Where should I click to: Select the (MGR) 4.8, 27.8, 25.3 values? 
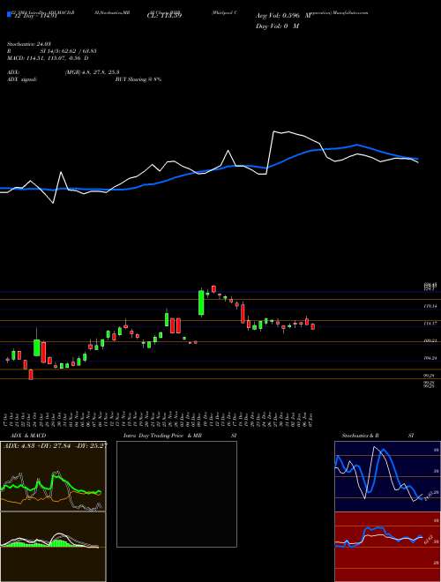coord(93,72)
